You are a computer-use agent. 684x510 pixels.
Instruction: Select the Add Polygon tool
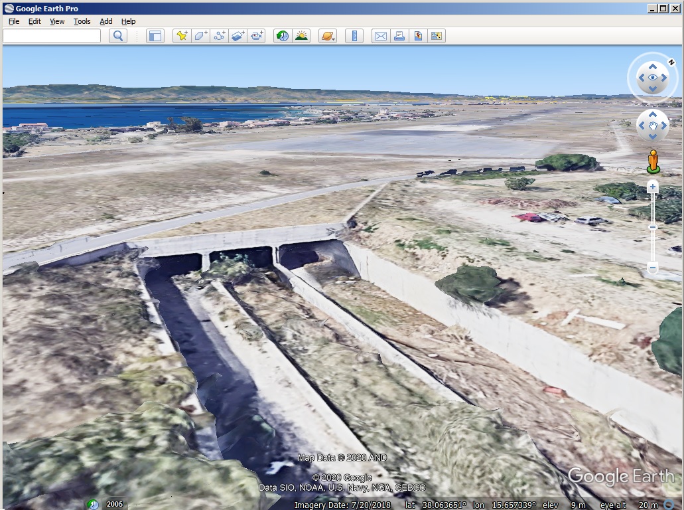(200, 36)
